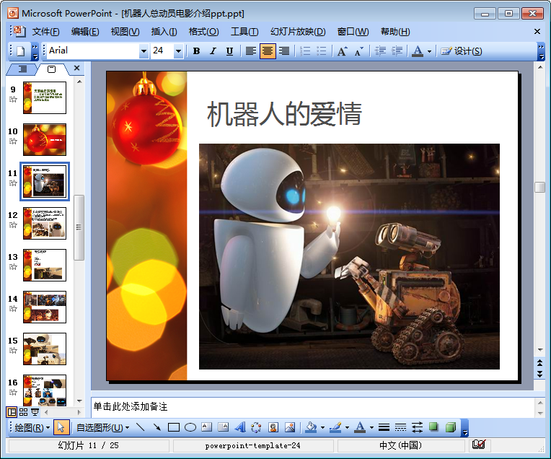The width and height of the screenshot is (551, 459).
Task: Switch to Slide Sorter view
Action: click(x=24, y=412)
